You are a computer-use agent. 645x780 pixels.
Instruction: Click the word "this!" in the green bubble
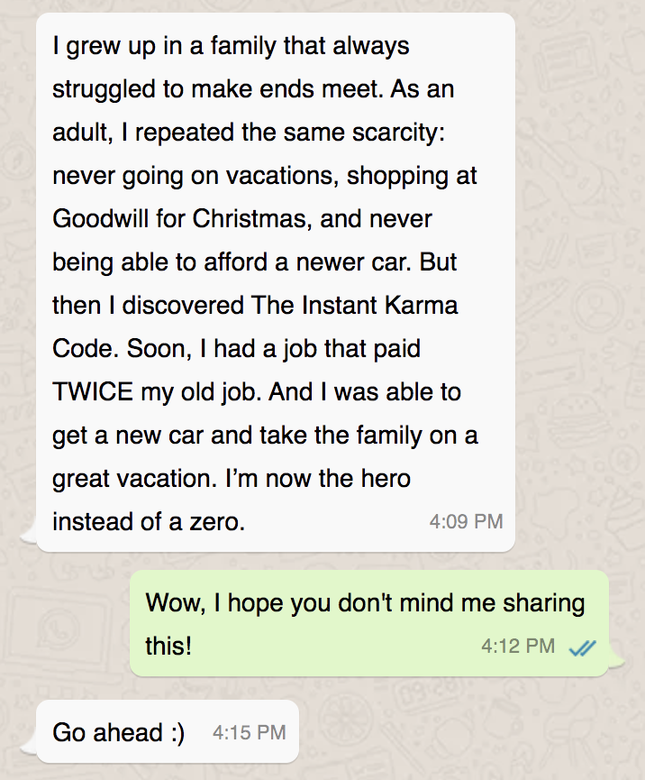[168, 647]
